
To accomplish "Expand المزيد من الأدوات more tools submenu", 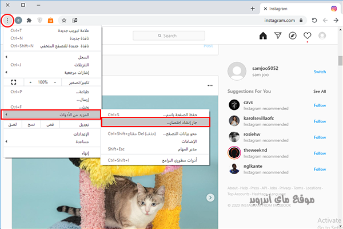I will pyautogui.click(x=51, y=115).
